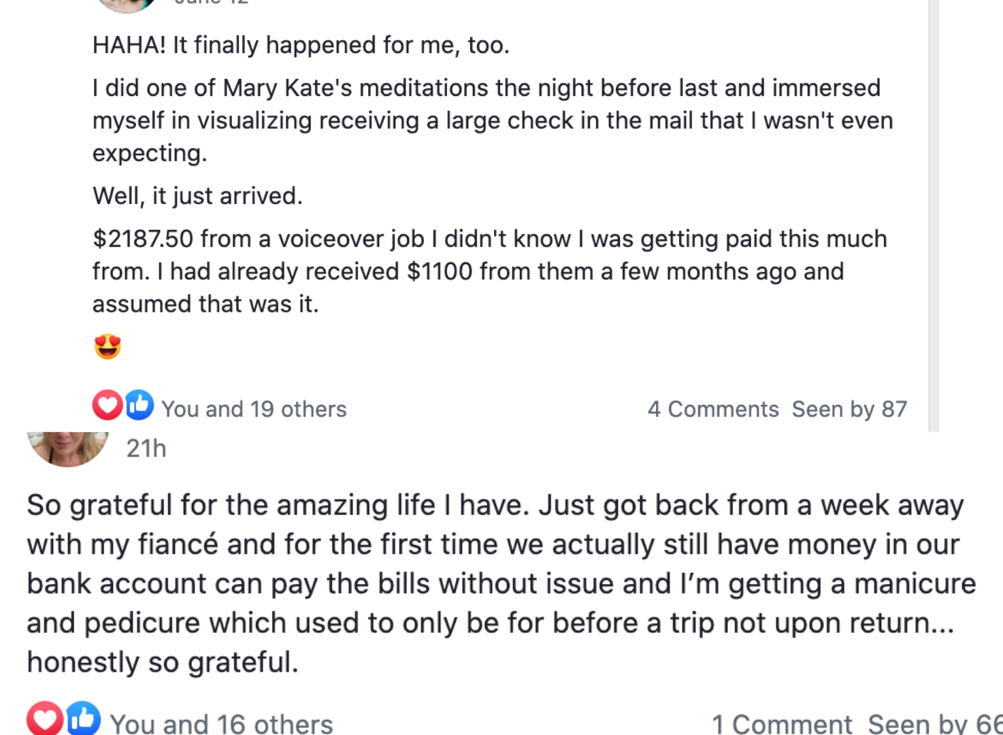1003x735 pixels.
Task: Click the "21h" post timestamp
Action: coord(146,448)
